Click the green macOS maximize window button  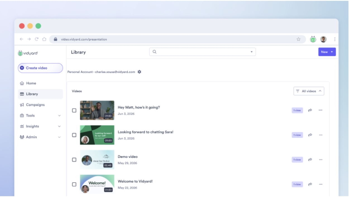38,26
